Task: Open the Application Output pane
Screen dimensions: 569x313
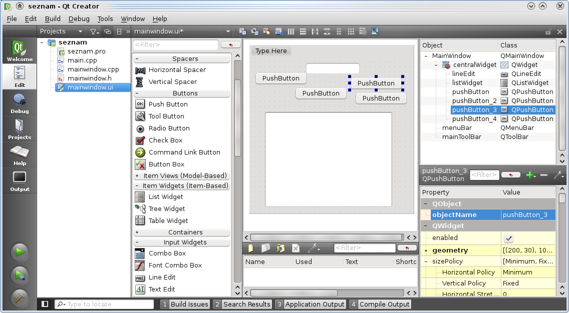Action: pos(310,304)
